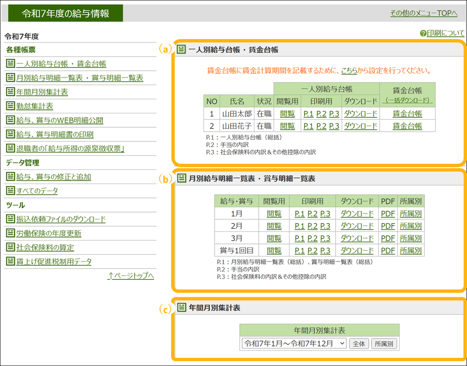Select 給与、賞与の修正と追加 in sidebar
467x366 pixels.
[53, 177]
